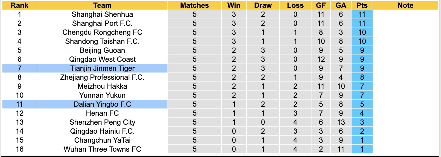This screenshot has height=157, width=441.
Task: Click Shanghai Shenhua's points cell
Action: pyautogui.click(x=362, y=14)
